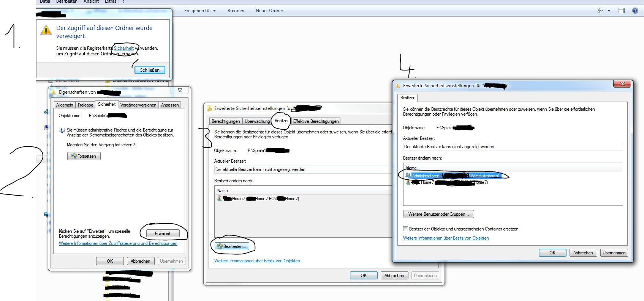Click Übernehmen in front security settings dialog

click(614, 253)
